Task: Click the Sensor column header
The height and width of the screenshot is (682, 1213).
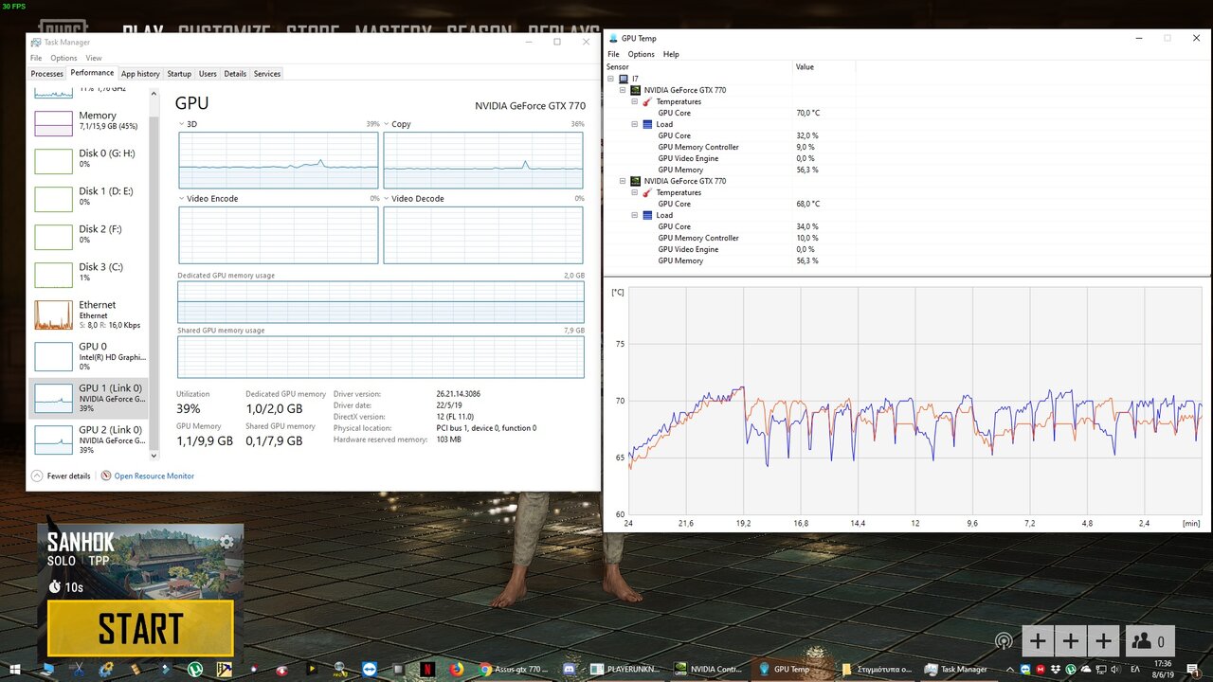Action: point(698,67)
